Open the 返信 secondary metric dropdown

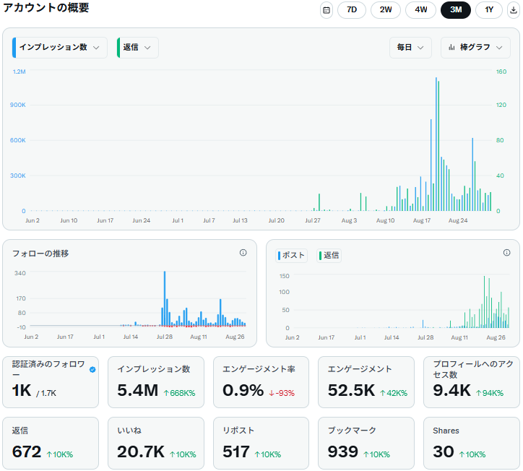pyautogui.click(x=138, y=48)
